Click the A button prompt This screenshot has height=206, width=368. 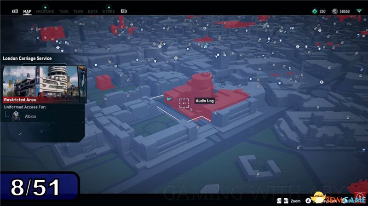pos(308,201)
